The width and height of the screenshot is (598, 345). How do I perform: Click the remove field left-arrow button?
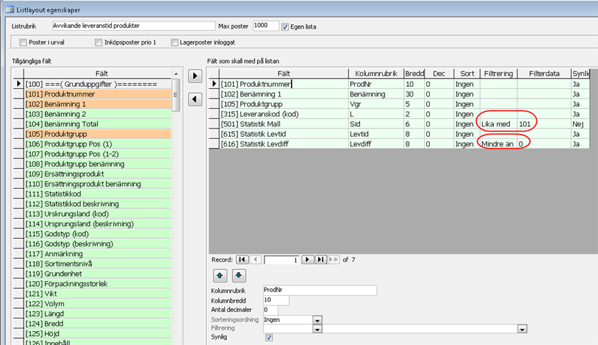coord(197,99)
